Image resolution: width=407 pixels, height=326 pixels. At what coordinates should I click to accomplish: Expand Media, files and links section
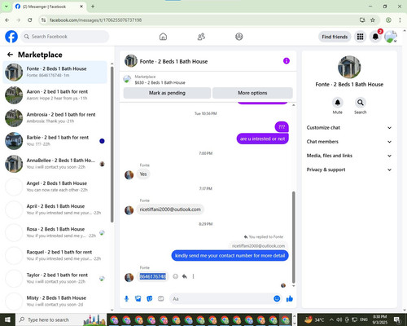point(349,156)
